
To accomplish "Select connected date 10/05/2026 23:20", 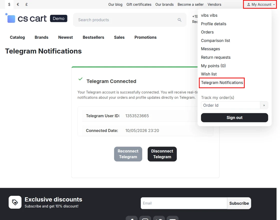I will 142,131.
